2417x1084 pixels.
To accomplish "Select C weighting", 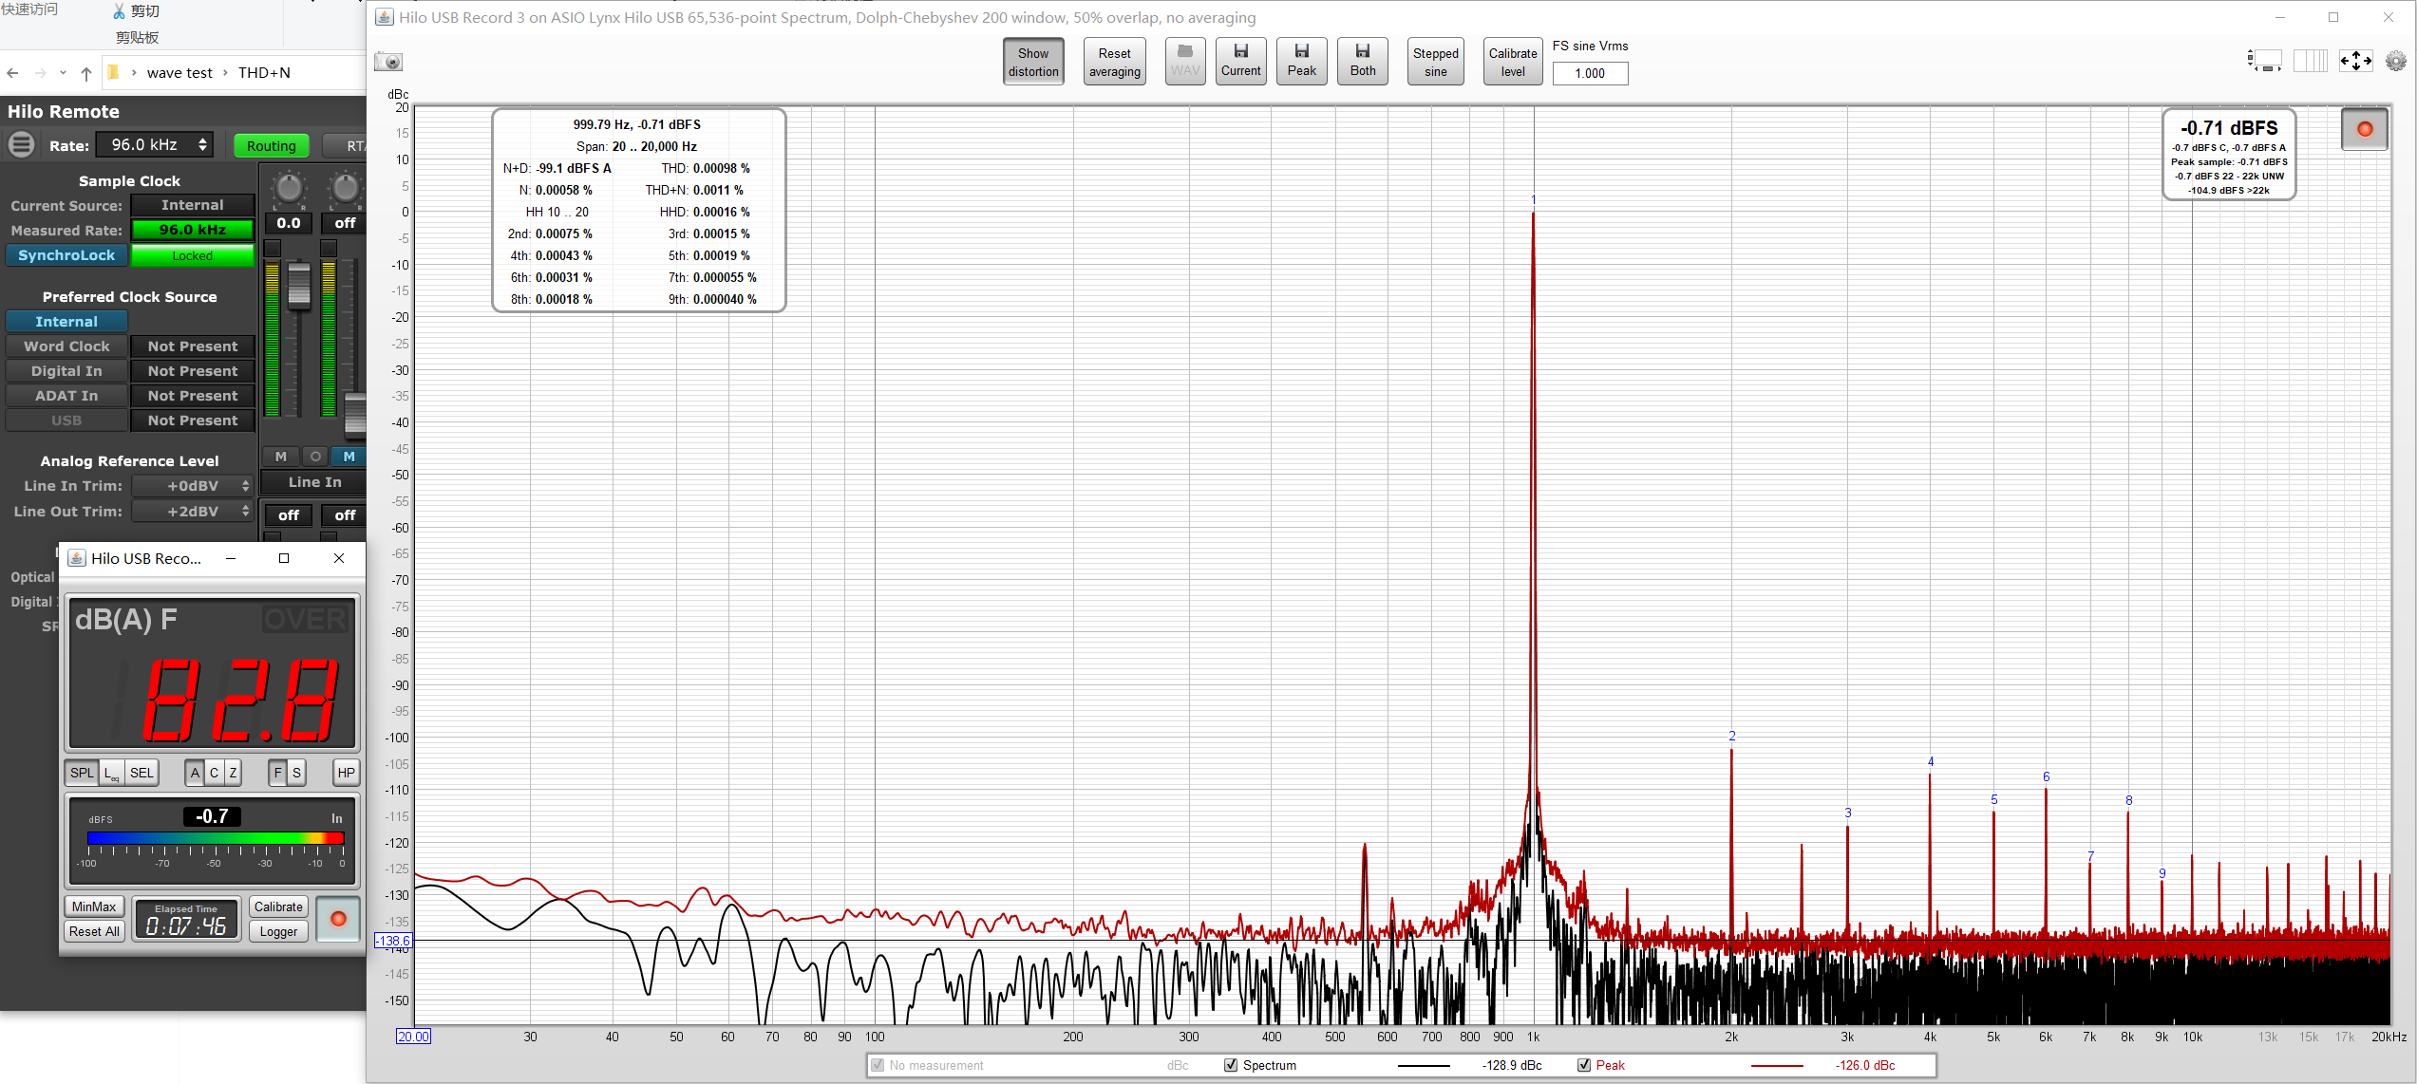I will click(214, 773).
